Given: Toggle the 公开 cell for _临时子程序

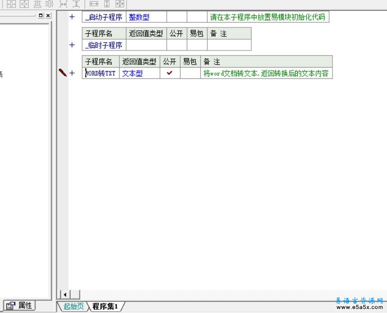Looking at the screenshot, I should 177,45.
